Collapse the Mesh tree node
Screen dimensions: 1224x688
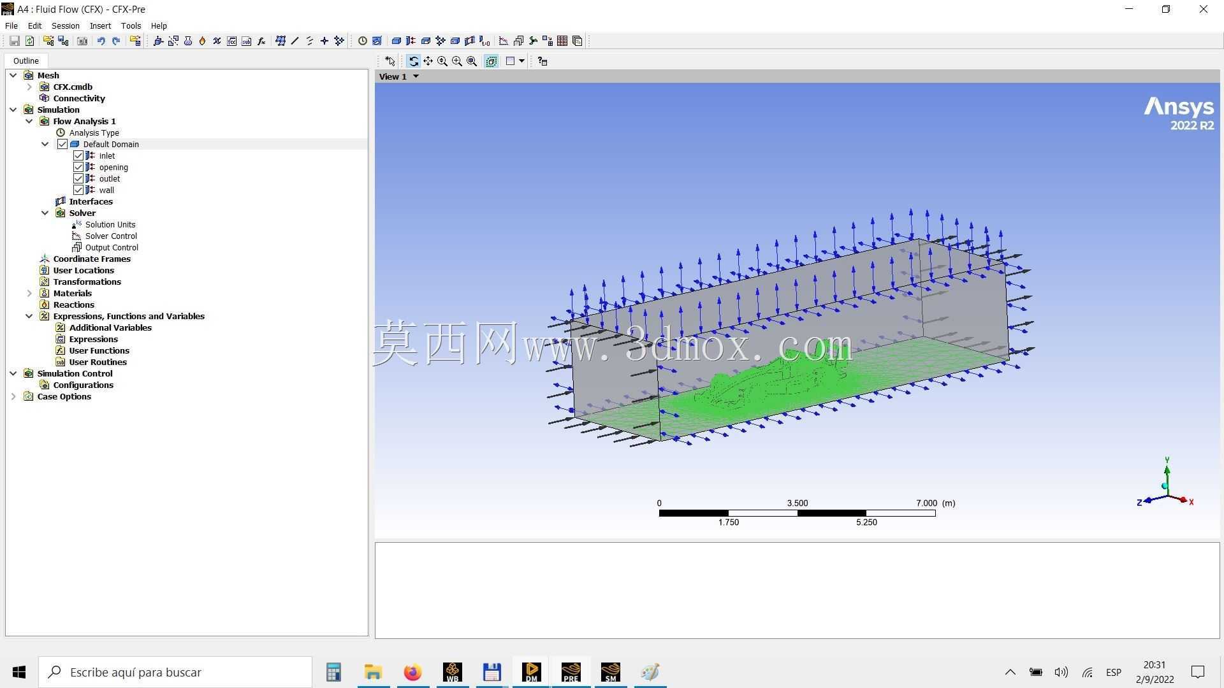13,75
